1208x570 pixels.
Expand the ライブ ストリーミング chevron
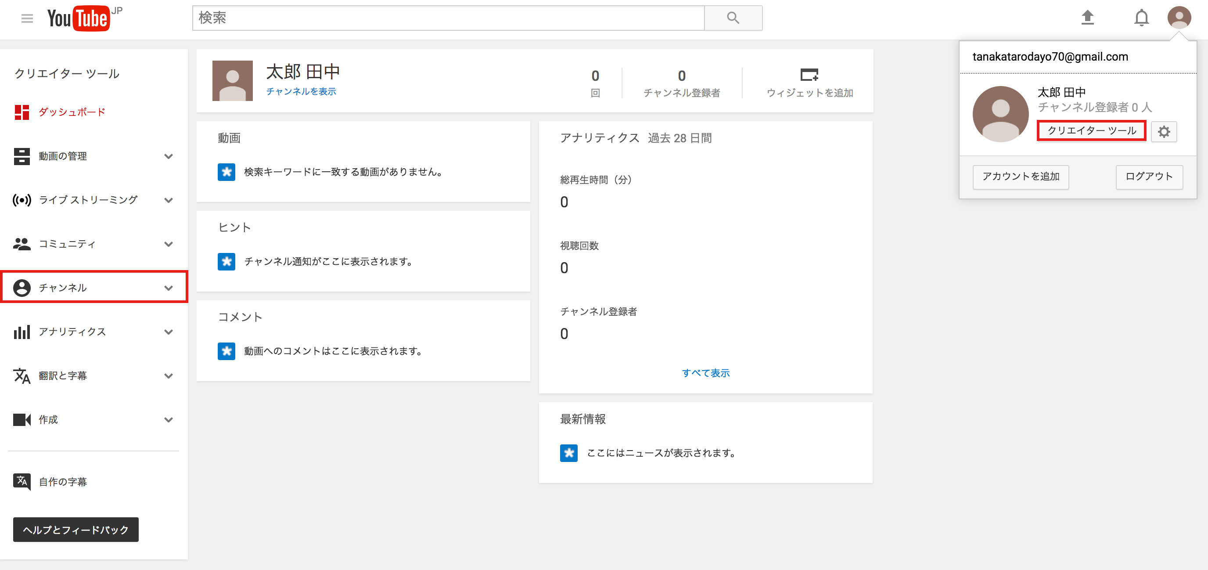click(x=169, y=200)
